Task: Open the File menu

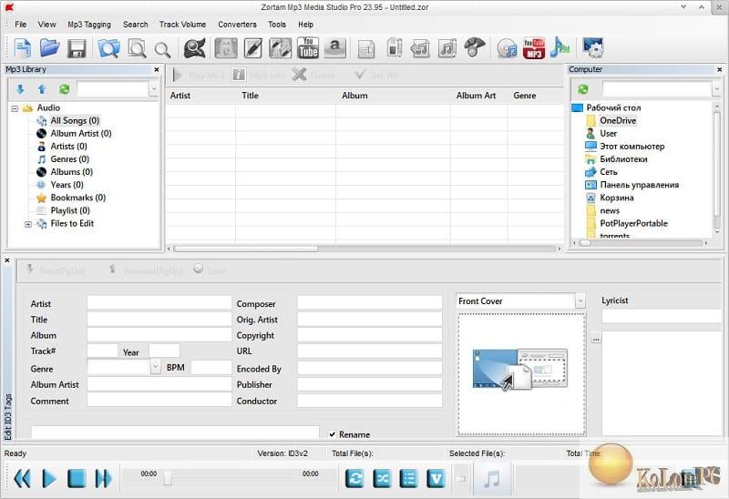Action: click(x=20, y=25)
